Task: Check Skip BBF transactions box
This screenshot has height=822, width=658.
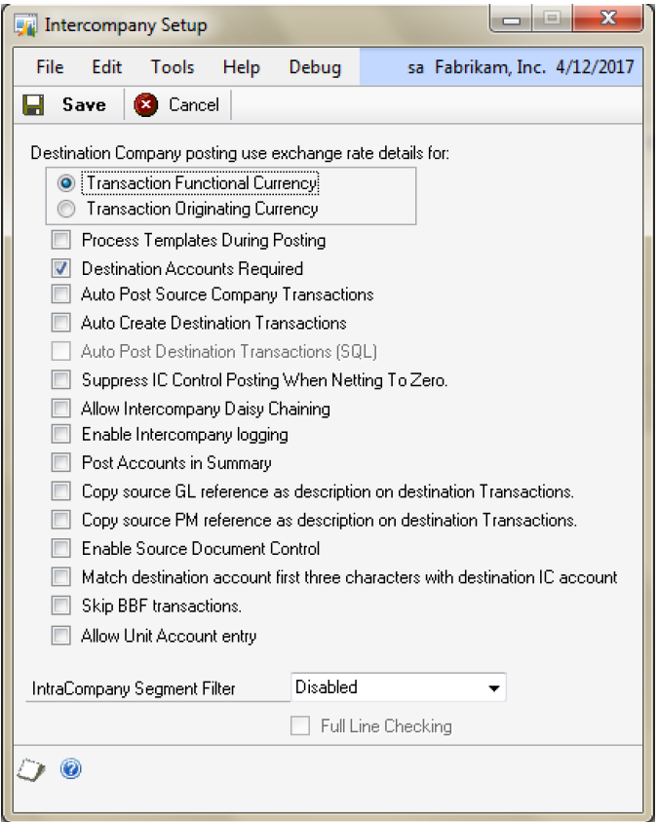Action: [61, 606]
